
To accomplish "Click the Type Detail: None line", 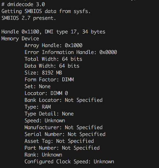I will [x=49, y=114].
